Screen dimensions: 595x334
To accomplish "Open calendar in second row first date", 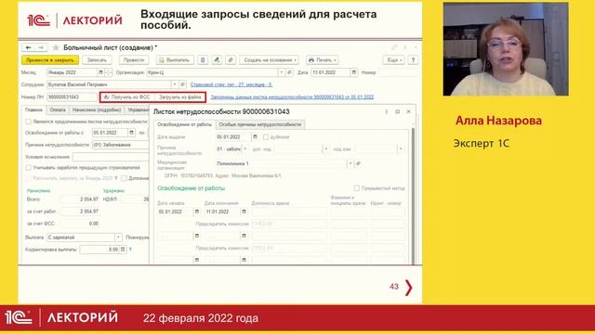I will click(196, 236).
